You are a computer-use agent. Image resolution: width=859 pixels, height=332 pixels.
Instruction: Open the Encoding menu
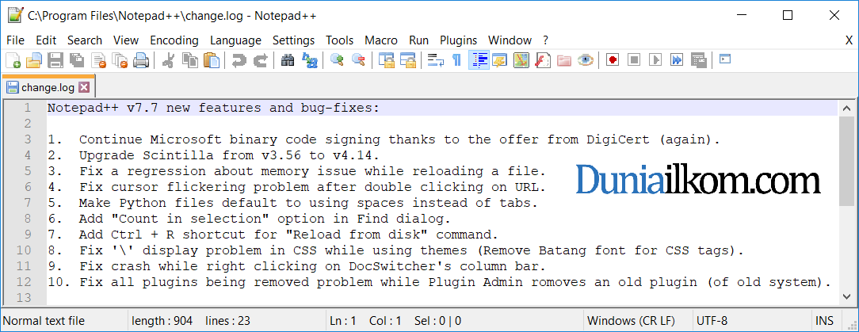click(174, 40)
